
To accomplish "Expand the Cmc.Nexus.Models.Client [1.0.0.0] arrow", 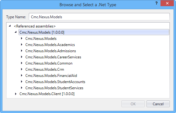I will pos(16,94).
